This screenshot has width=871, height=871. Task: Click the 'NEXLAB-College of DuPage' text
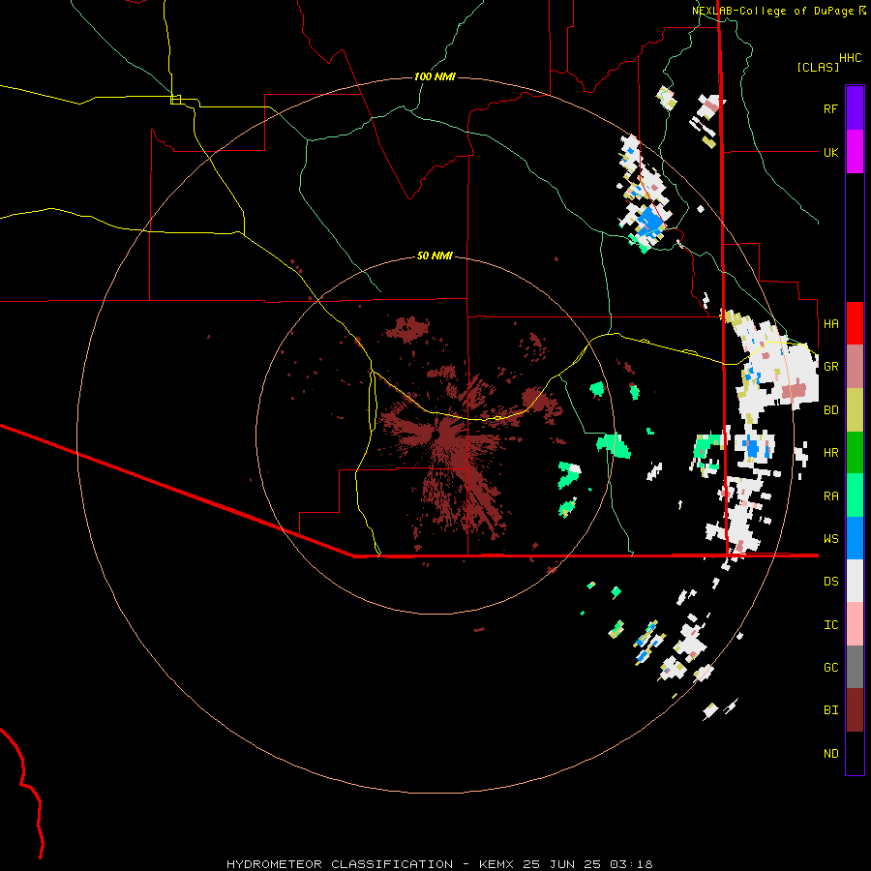point(772,11)
